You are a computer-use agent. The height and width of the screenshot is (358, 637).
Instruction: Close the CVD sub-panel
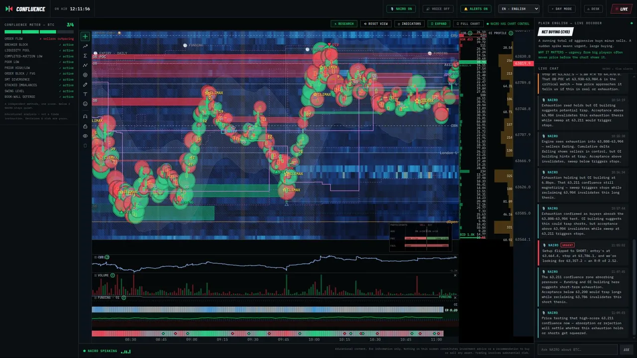pos(455,257)
